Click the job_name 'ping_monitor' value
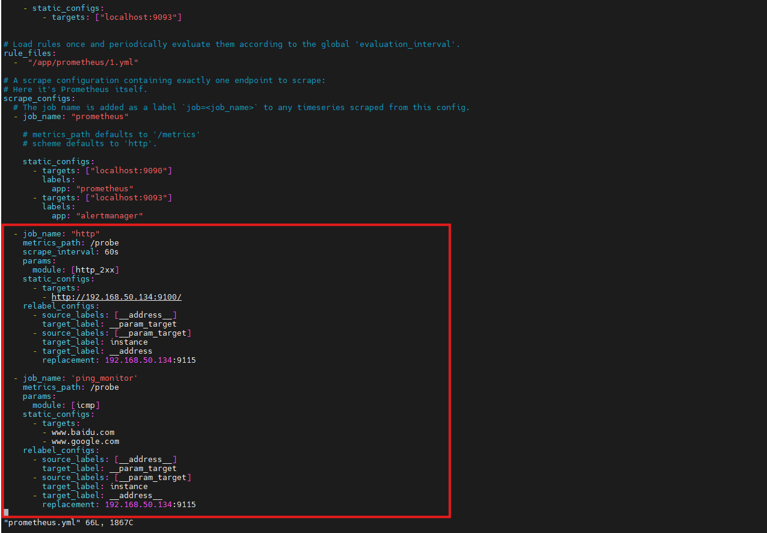The width and height of the screenshot is (767, 533). click(x=105, y=378)
